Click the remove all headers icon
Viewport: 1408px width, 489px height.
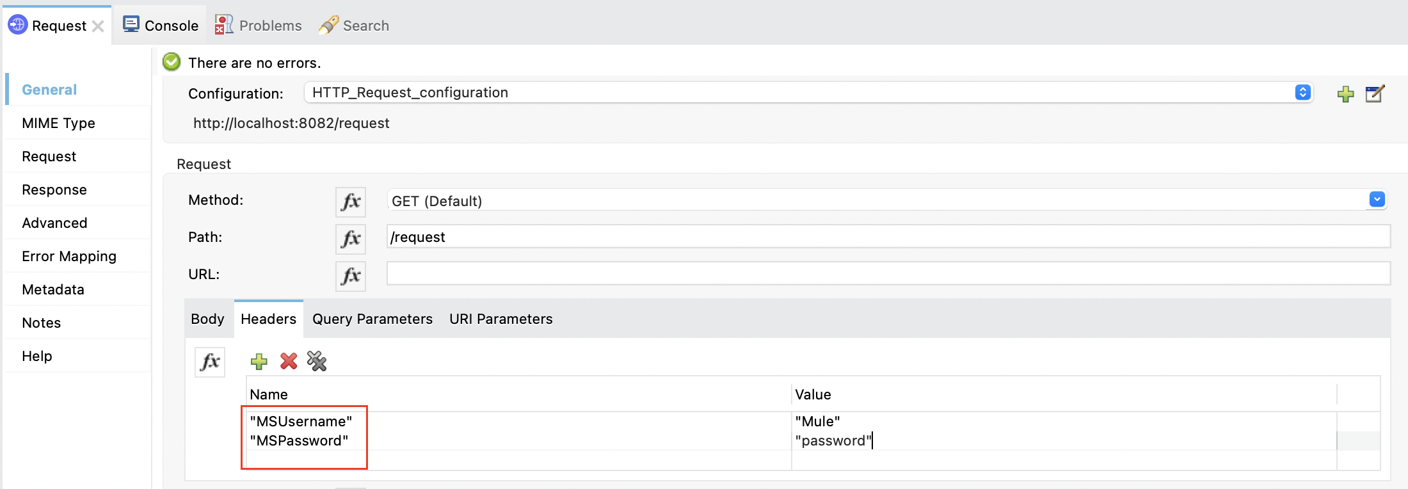tap(317, 362)
